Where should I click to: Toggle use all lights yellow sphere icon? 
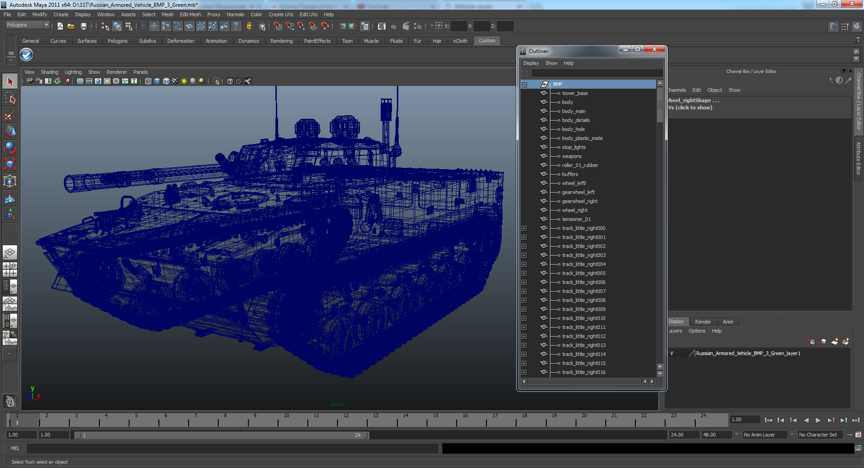pyautogui.click(x=184, y=81)
